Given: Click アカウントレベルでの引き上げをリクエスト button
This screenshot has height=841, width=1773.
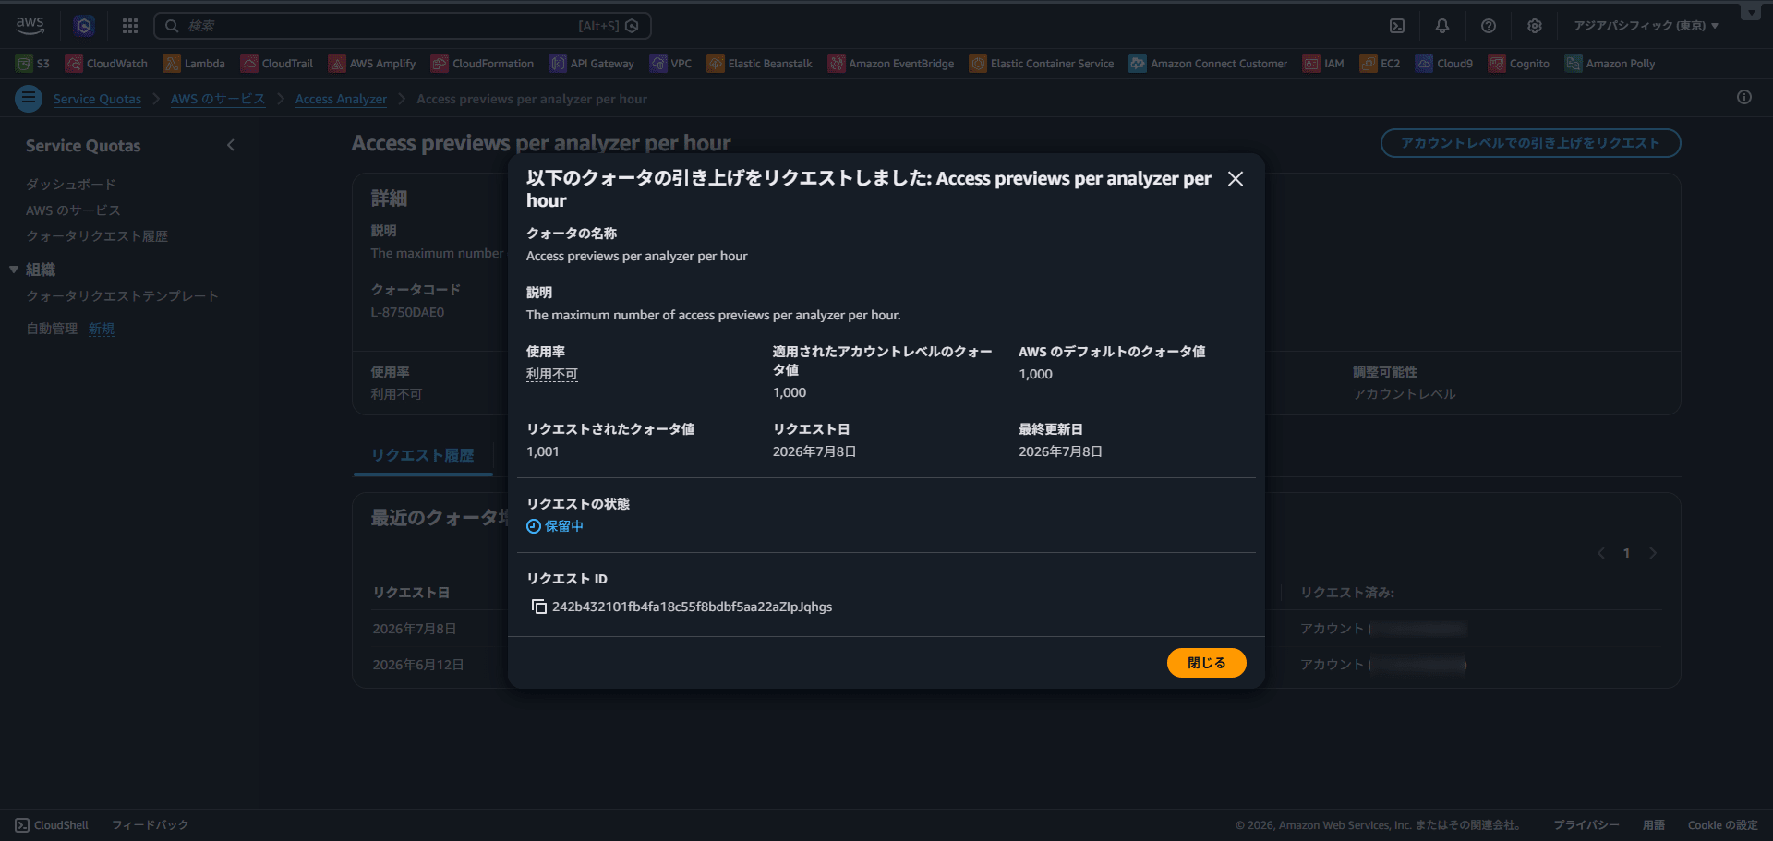Looking at the screenshot, I should tap(1530, 143).
